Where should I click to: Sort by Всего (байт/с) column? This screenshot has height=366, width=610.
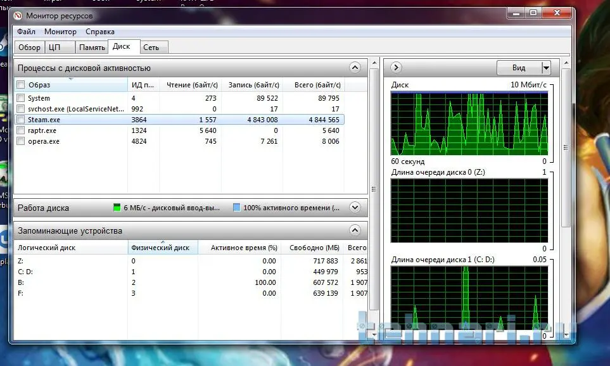click(x=314, y=84)
